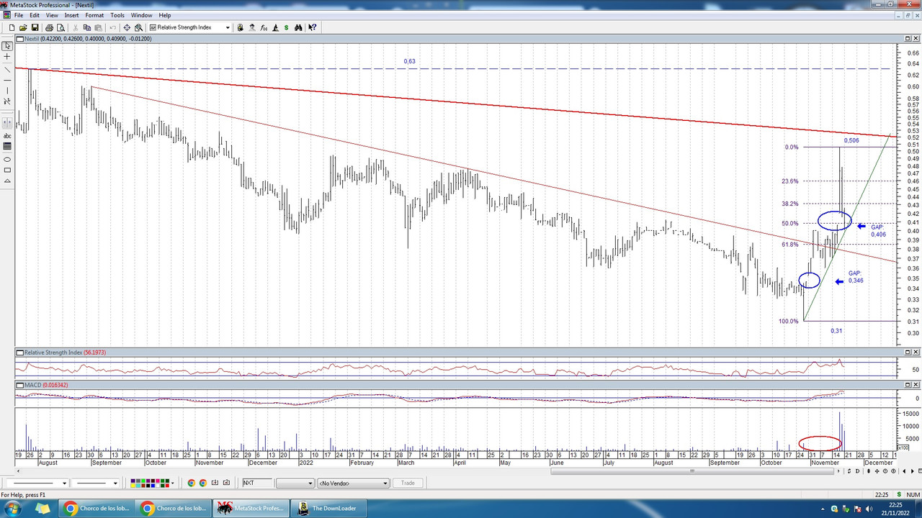Open the empty dropdown next to NXT field
The height and width of the screenshot is (518, 922).
point(295,483)
